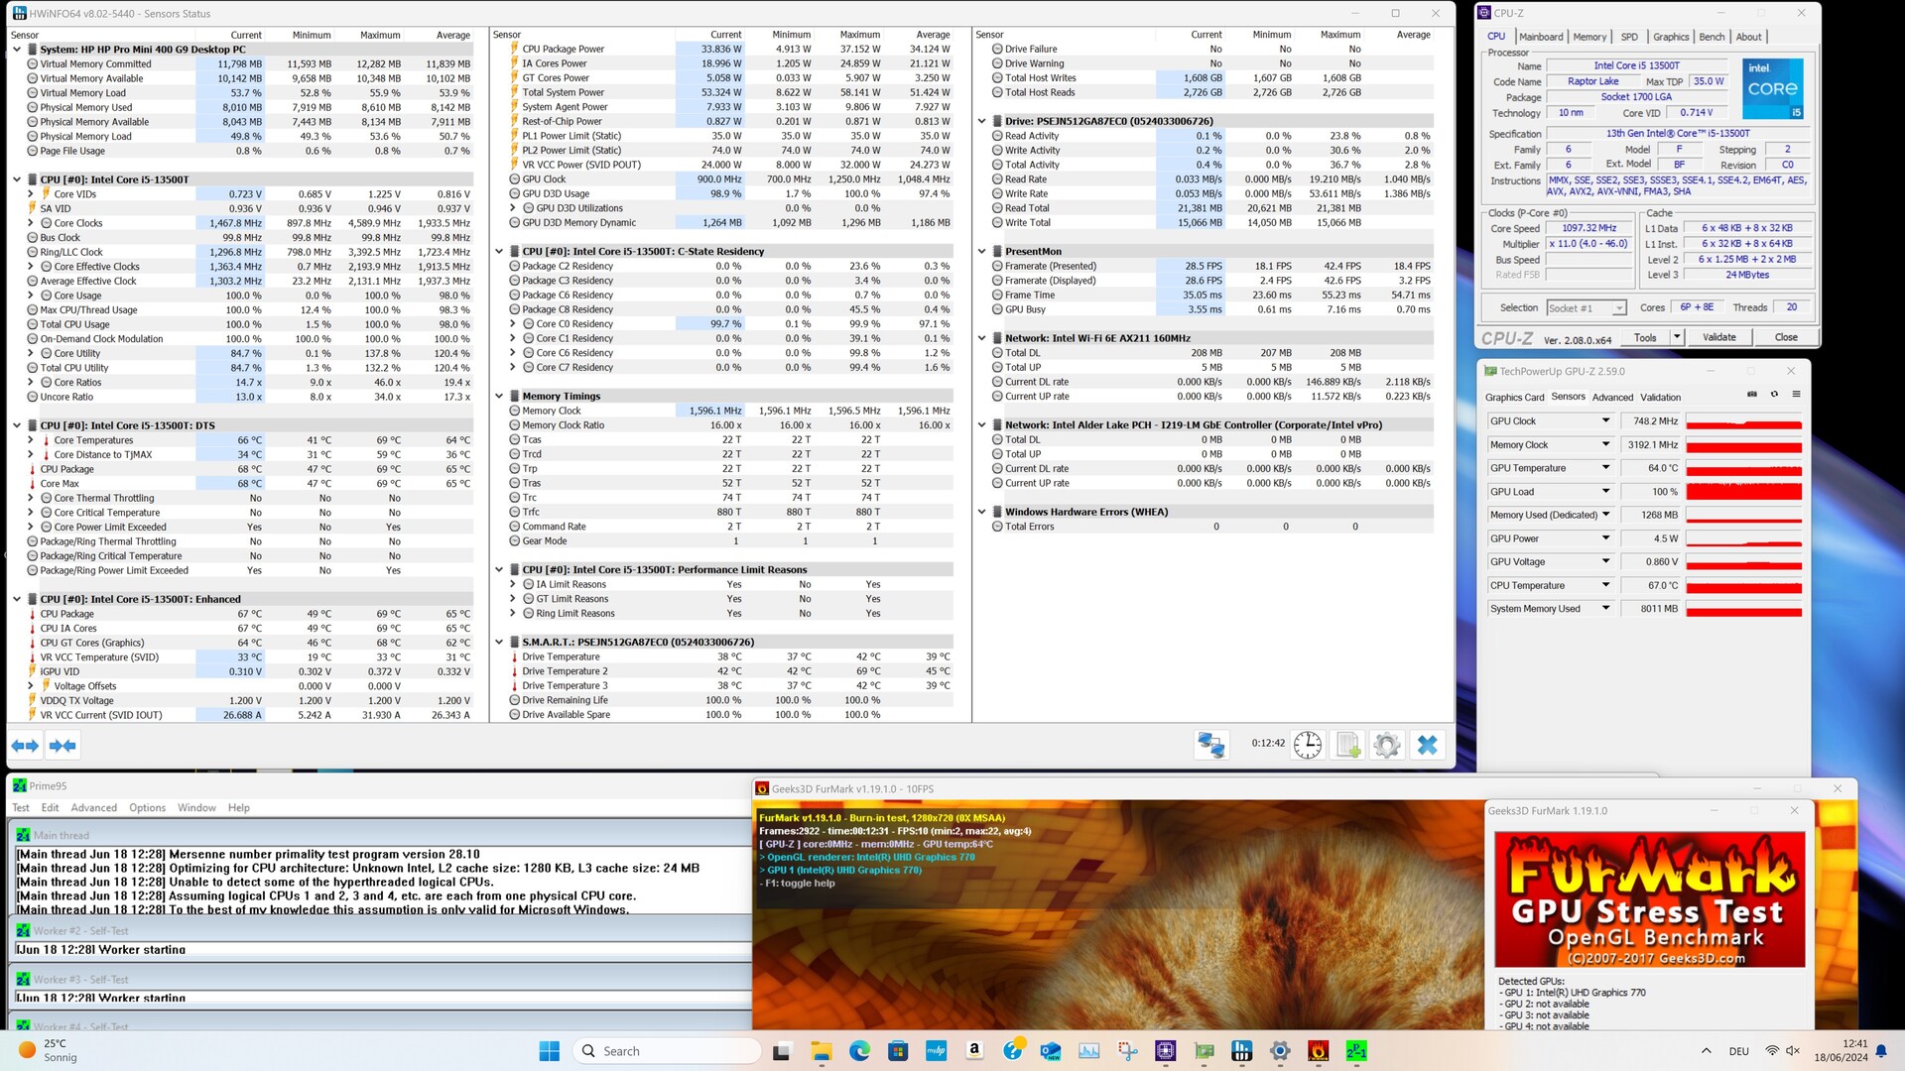The image size is (1905, 1071).
Task: Expand the Core Temperatures tree row
Action: coord(31,440)
